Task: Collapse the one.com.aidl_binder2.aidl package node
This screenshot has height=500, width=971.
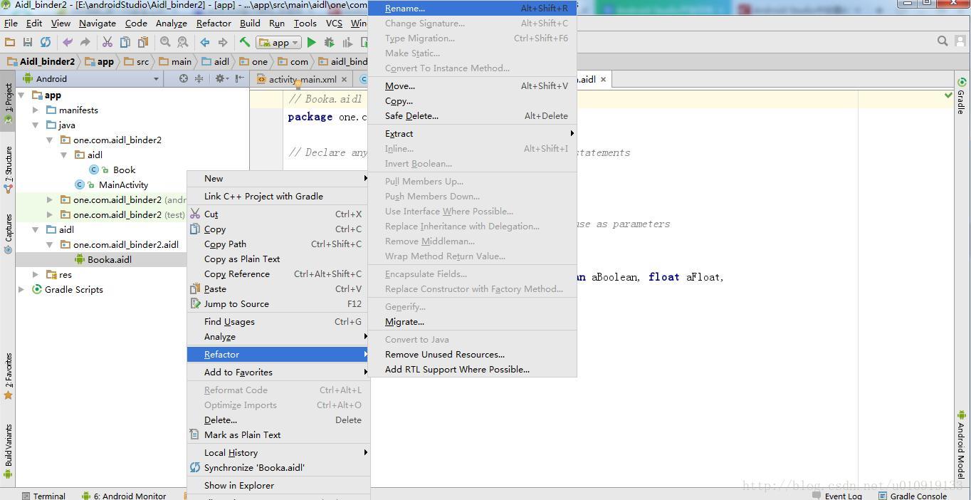Action: [50, 244]
